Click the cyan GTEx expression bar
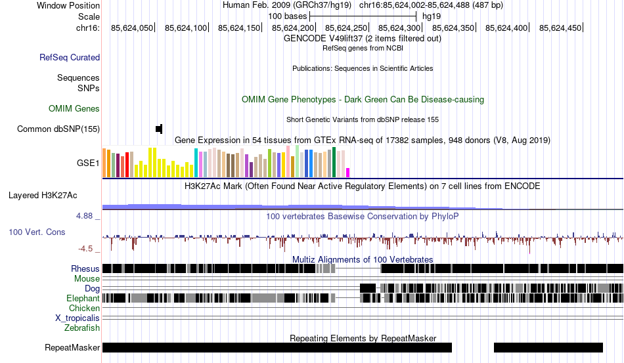Image resolution: width=624 pixels, height=363 pixels. (x=196, y=163)
